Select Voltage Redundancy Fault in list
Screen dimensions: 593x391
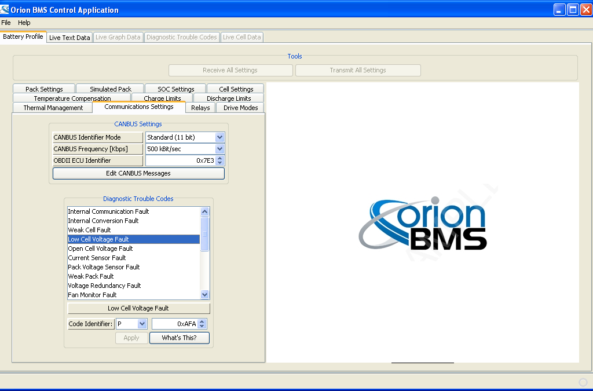134,286
